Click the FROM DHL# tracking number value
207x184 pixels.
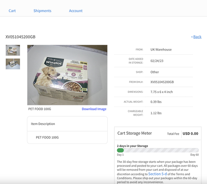click(162, 82)
